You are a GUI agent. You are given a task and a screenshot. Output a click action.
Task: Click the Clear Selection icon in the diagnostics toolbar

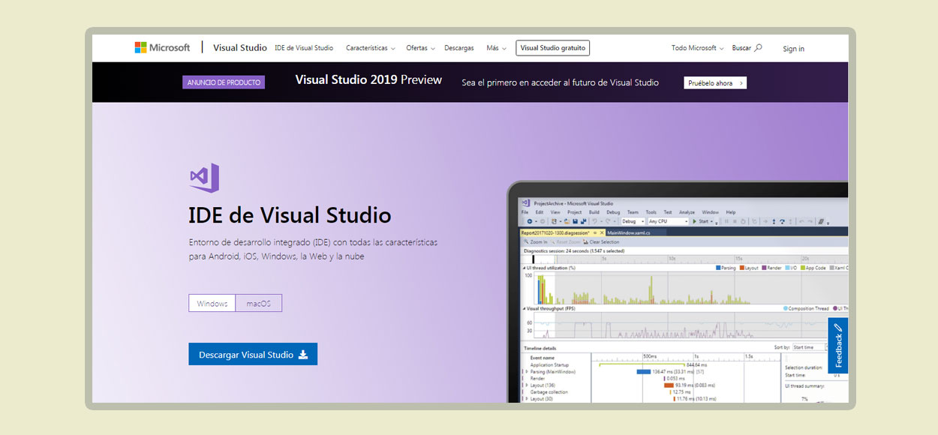coord(585,241)
